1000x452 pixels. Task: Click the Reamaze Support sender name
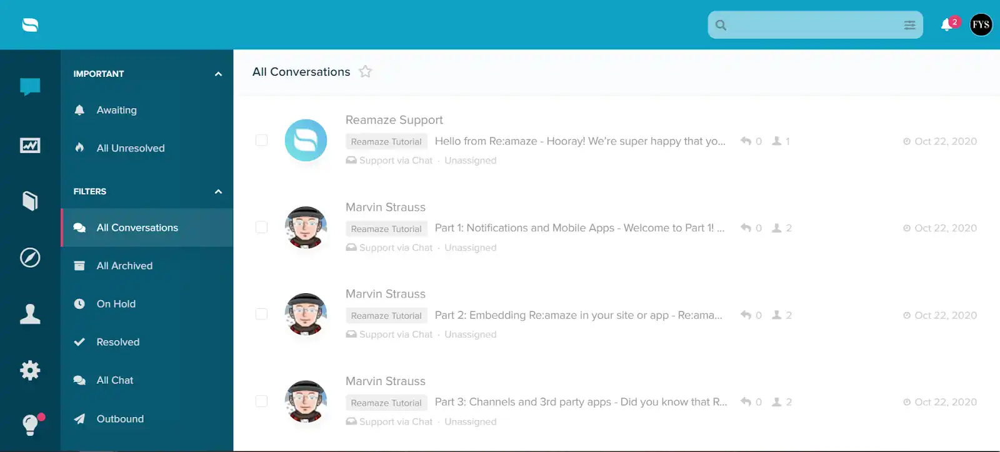coord(394,120)
